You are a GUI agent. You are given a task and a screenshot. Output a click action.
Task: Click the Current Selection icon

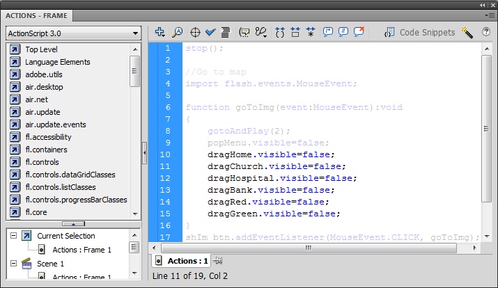click(26, 236)
